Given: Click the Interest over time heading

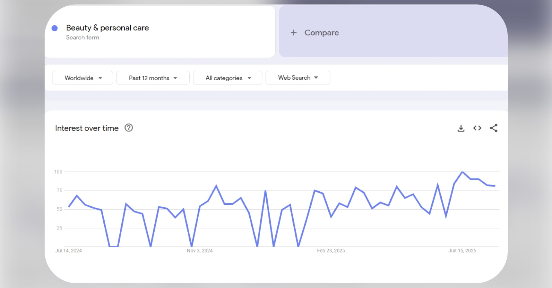Looking at the screenshot, I should pos(87,128).
